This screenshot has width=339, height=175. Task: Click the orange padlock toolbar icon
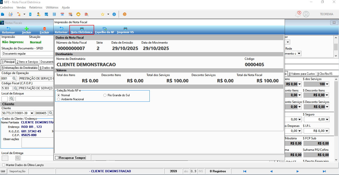pyautogui.click(x=78, y=14)
